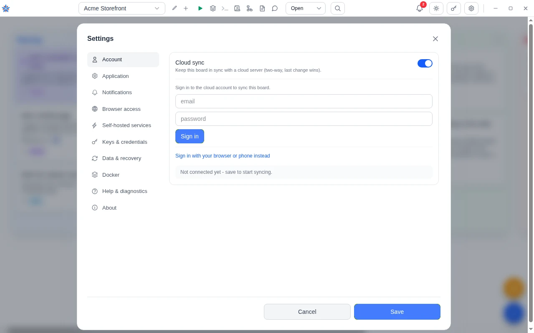Expand the Open status filter dropdown
Image resolution: width=534 pixels, height=333 pixels.
pyautogui.click(x=306, y=8)
